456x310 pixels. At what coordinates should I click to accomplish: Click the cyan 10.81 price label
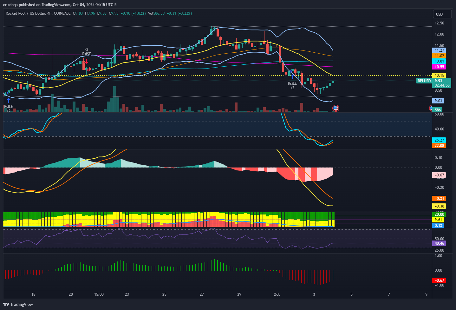click(439, 61)
